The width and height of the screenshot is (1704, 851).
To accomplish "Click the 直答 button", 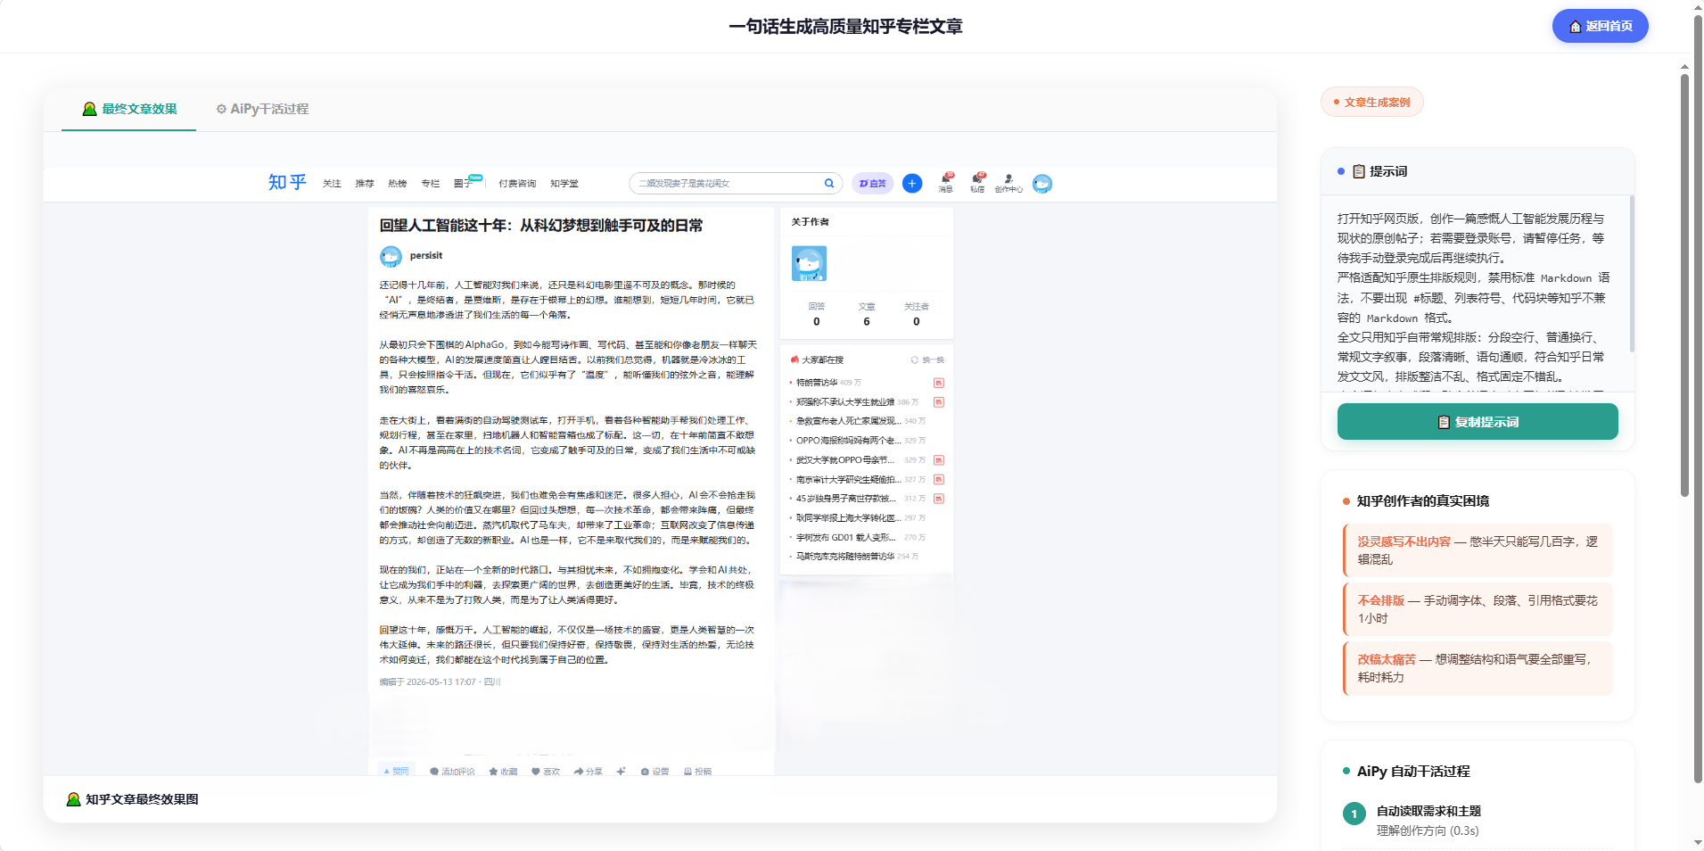I will pyautogui.click(x=873, y=183).
